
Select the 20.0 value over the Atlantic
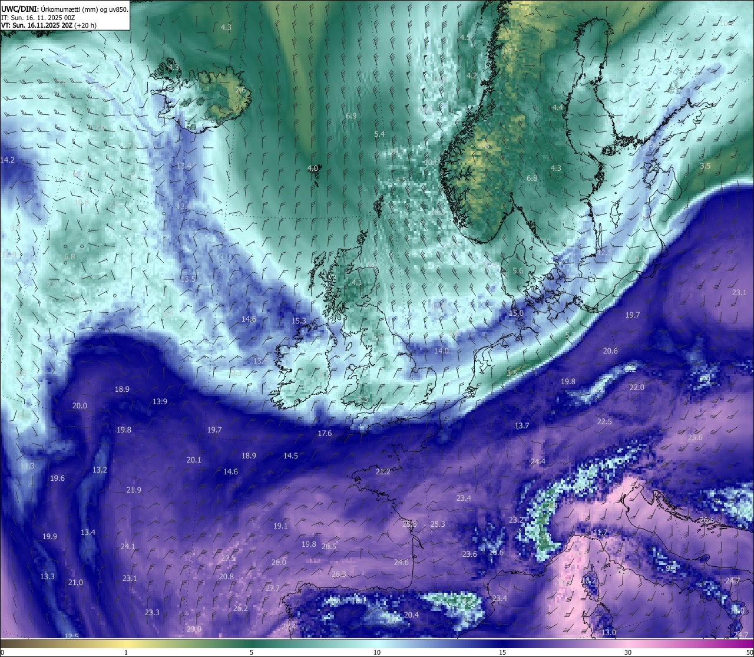click(x=80, y=406)
